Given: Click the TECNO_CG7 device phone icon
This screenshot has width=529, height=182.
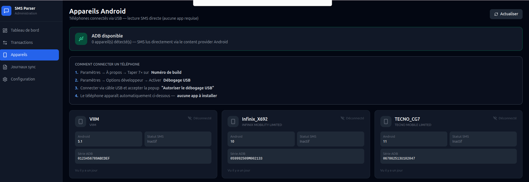Looking at the screenshot, I should point(386,122).
